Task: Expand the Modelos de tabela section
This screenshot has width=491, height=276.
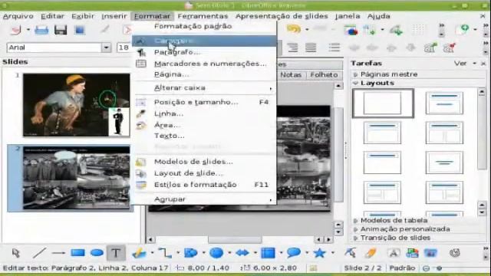Action: coord(394,220)
